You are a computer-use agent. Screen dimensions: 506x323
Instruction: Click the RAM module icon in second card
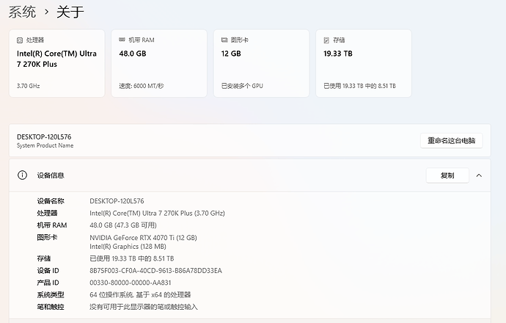click(x=122, y=40)
